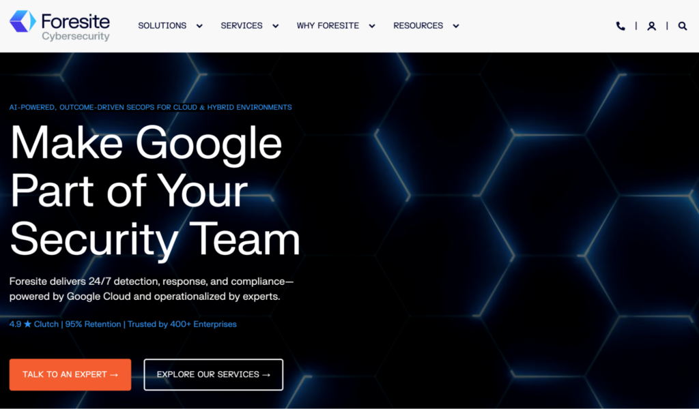
Task: Open account login via the person icon
Action: (x=651, y=25)
